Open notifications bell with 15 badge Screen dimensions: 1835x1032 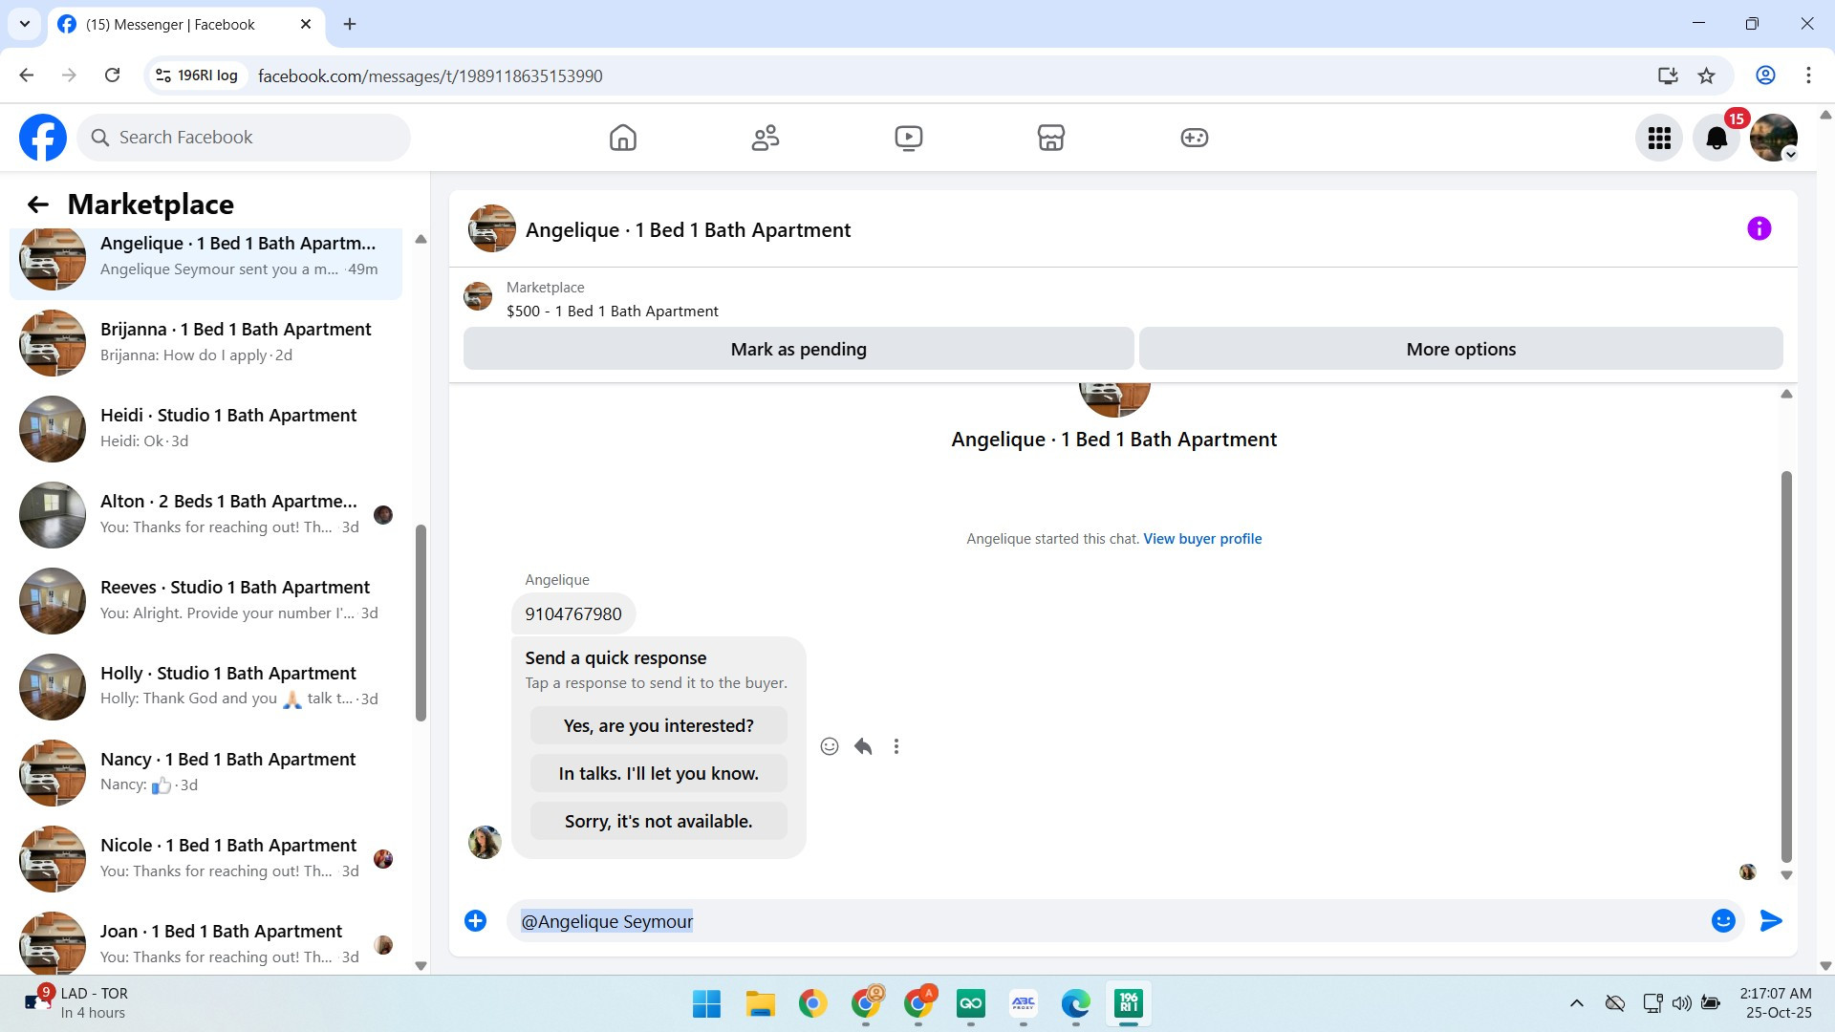pos(1716,138)
